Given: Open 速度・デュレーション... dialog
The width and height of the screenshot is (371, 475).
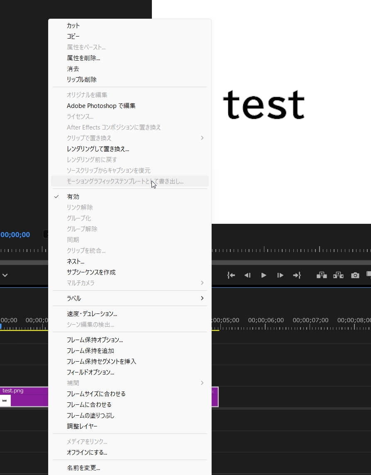Looking at the screenshot, I should [129, 313].
